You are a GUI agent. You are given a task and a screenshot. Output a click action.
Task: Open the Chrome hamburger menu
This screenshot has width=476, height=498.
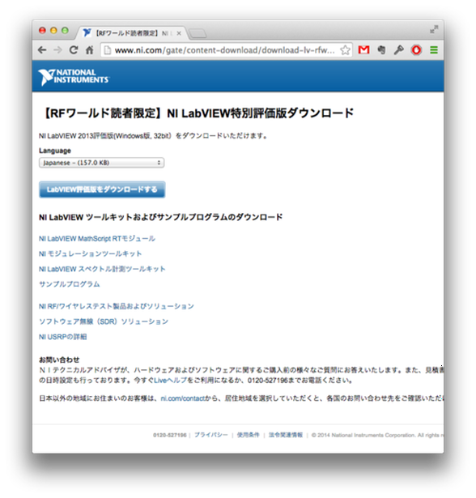pos(434,50)
